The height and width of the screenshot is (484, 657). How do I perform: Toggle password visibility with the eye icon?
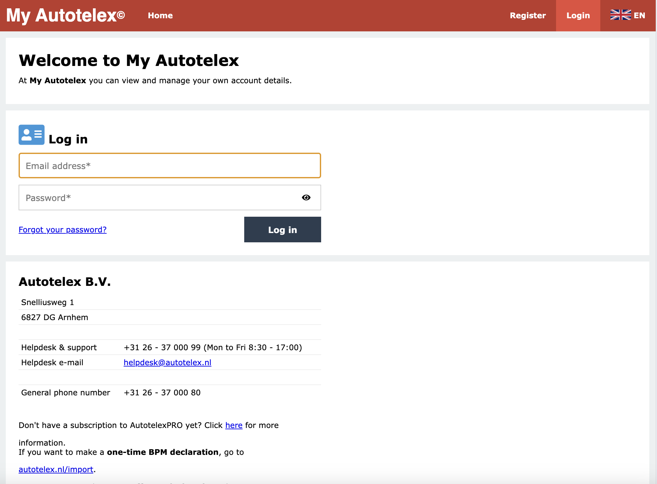pos(306,198)
